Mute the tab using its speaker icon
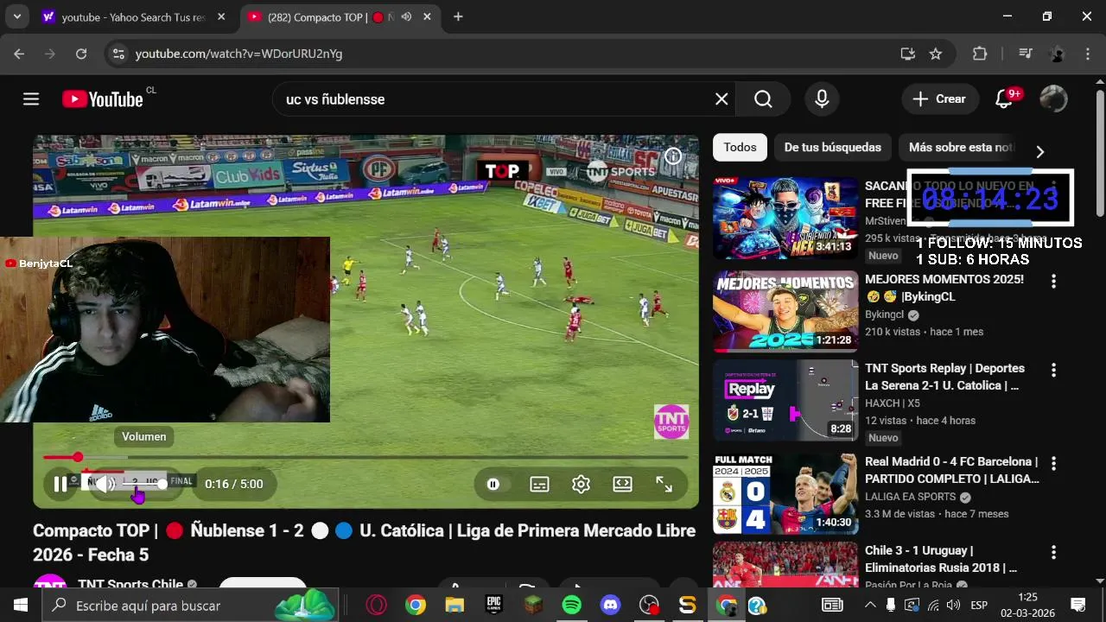The height and width of the screenshot is (622, 1106). (x=407, y=17)
